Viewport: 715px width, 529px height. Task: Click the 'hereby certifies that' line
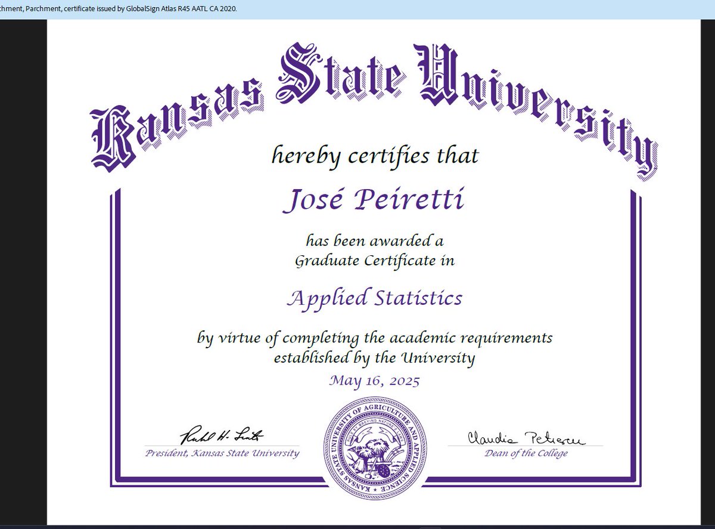[375, 157]
